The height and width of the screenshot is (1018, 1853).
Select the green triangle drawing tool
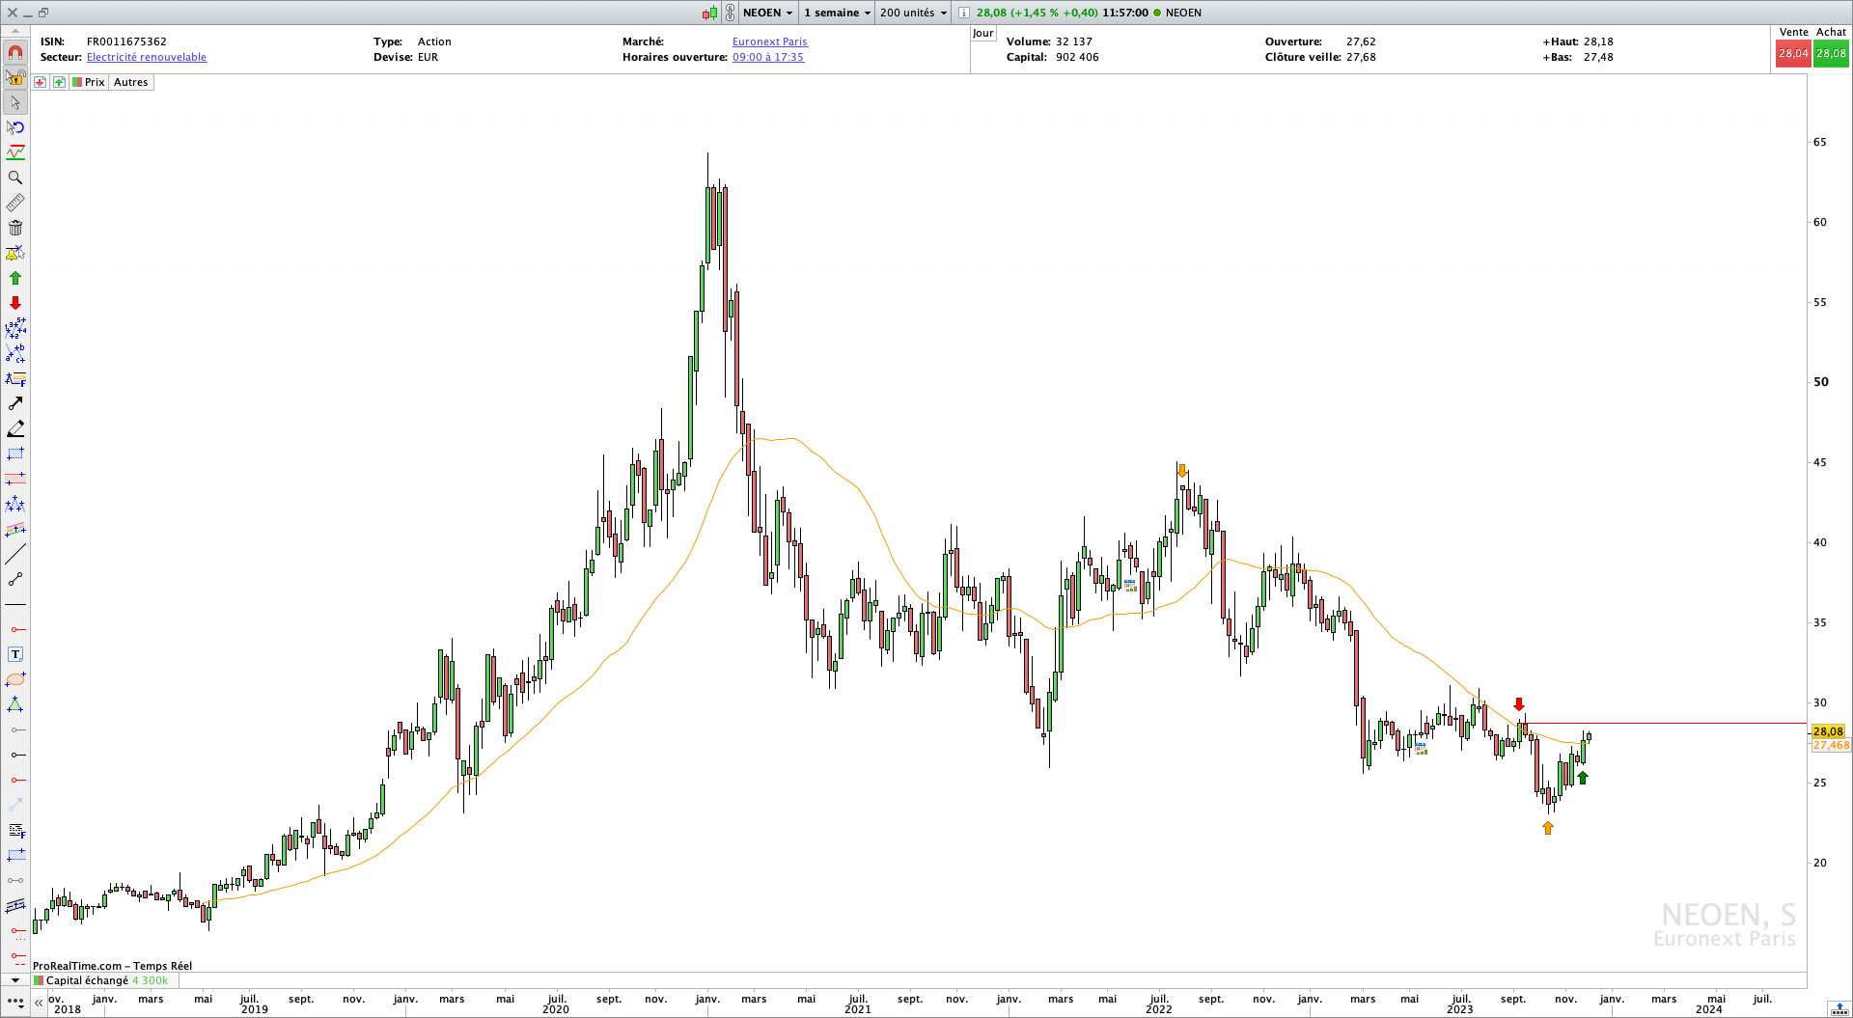point(15,704)
